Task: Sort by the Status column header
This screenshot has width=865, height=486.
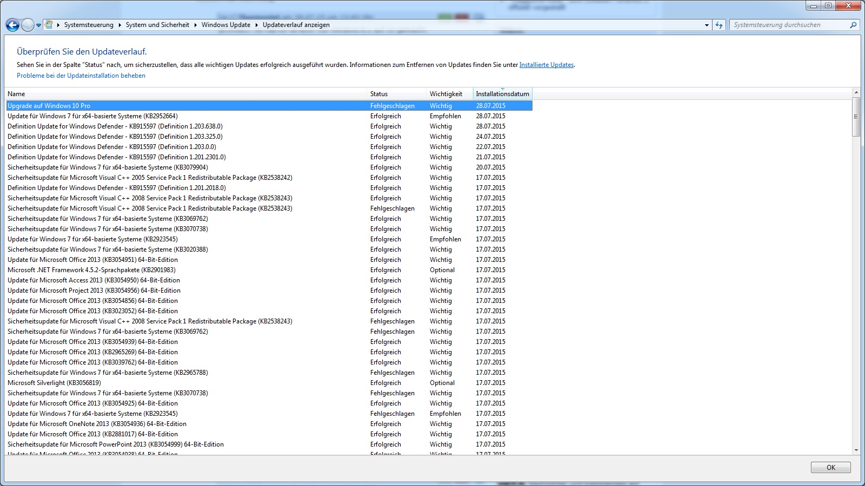Action: 397,94
